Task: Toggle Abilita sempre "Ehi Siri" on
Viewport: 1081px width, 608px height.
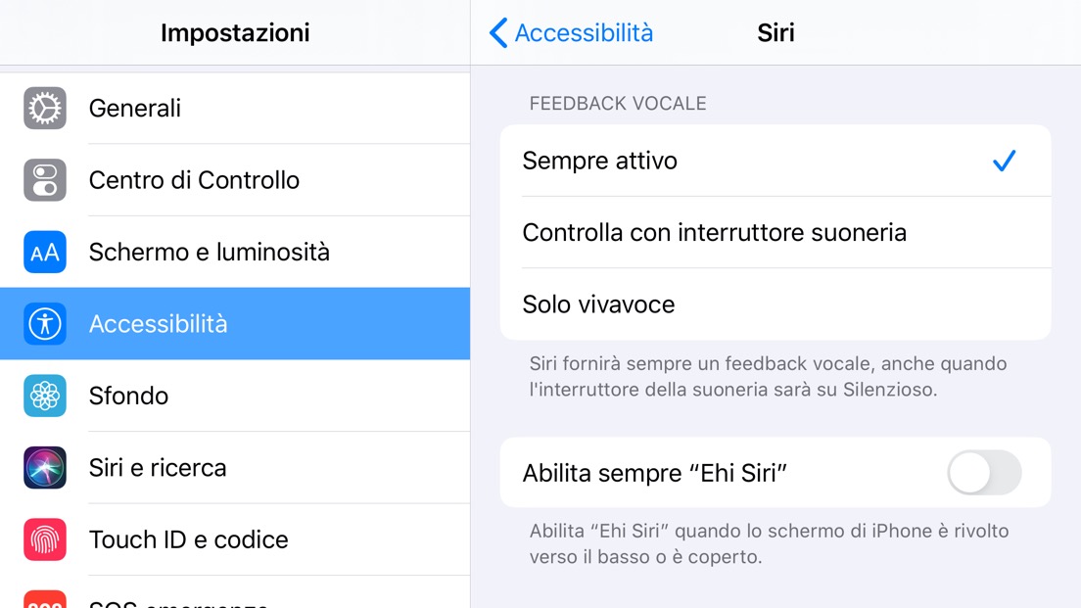Action: [983, 473]
